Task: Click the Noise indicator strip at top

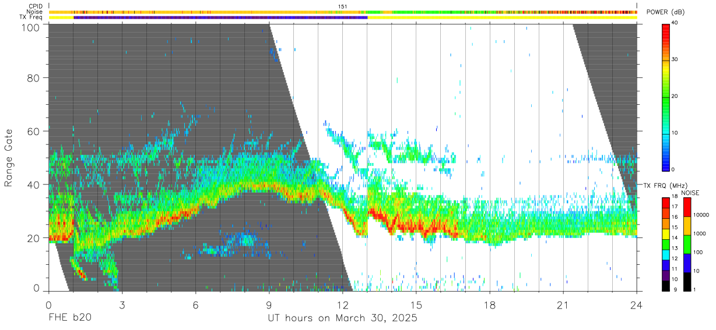Action: [342, 12]
